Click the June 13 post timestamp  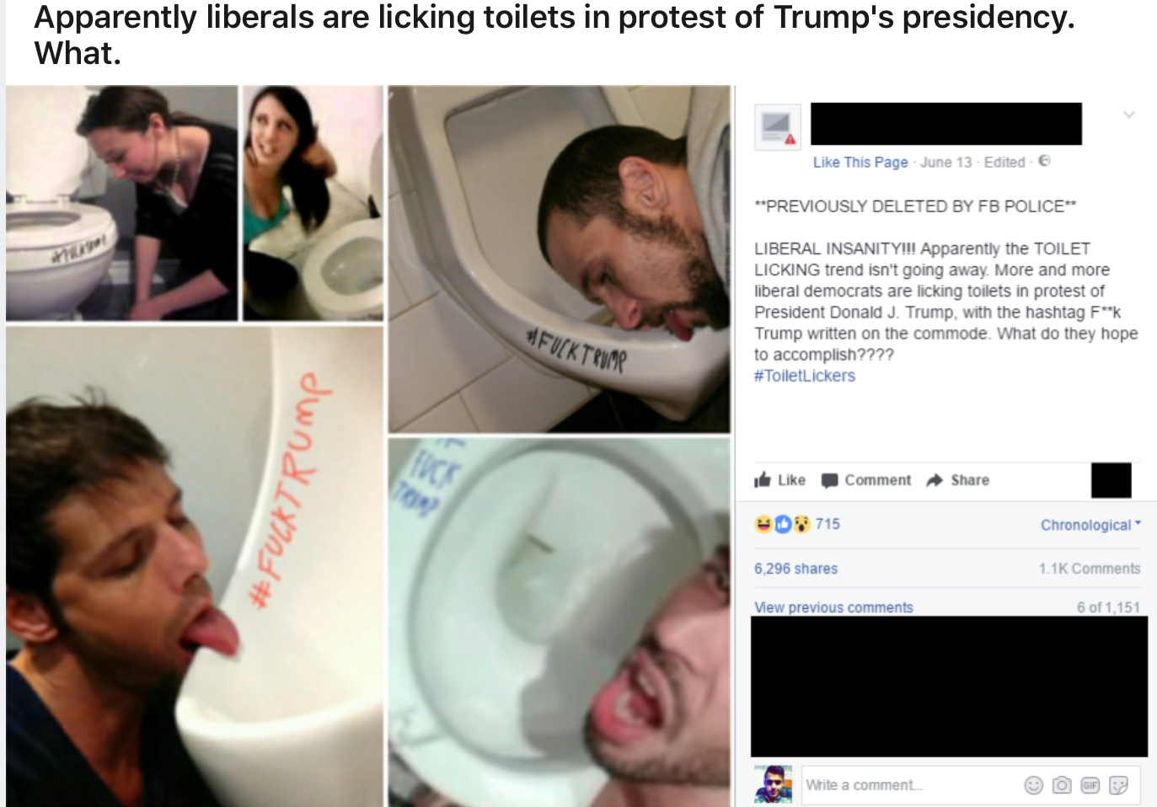click(x=945, y=162)
